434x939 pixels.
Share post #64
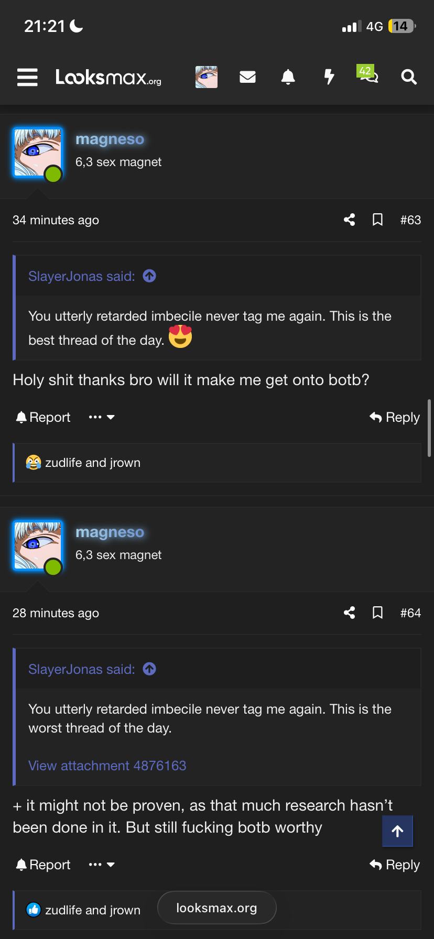point(350,613)
